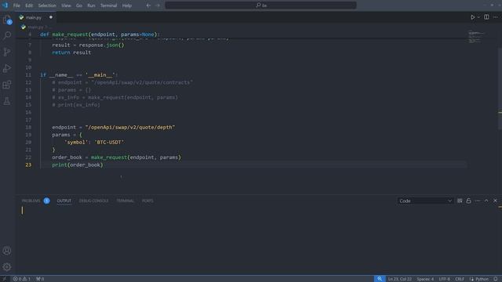Click the editor minimap
The width and height of the screenshot is (502, 282).
pyautogui.click(x=475, y=37)
